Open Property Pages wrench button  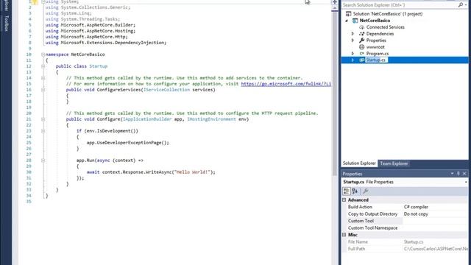pos(366,191)
